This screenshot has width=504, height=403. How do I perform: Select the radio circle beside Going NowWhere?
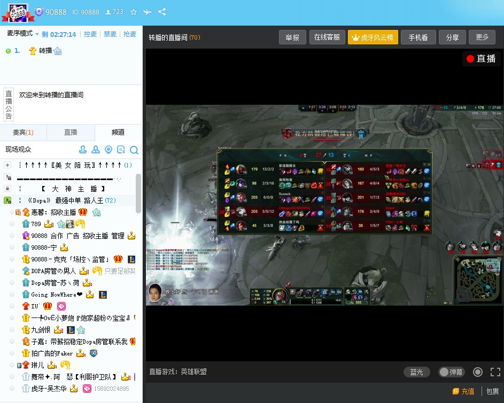click(12, 294)
